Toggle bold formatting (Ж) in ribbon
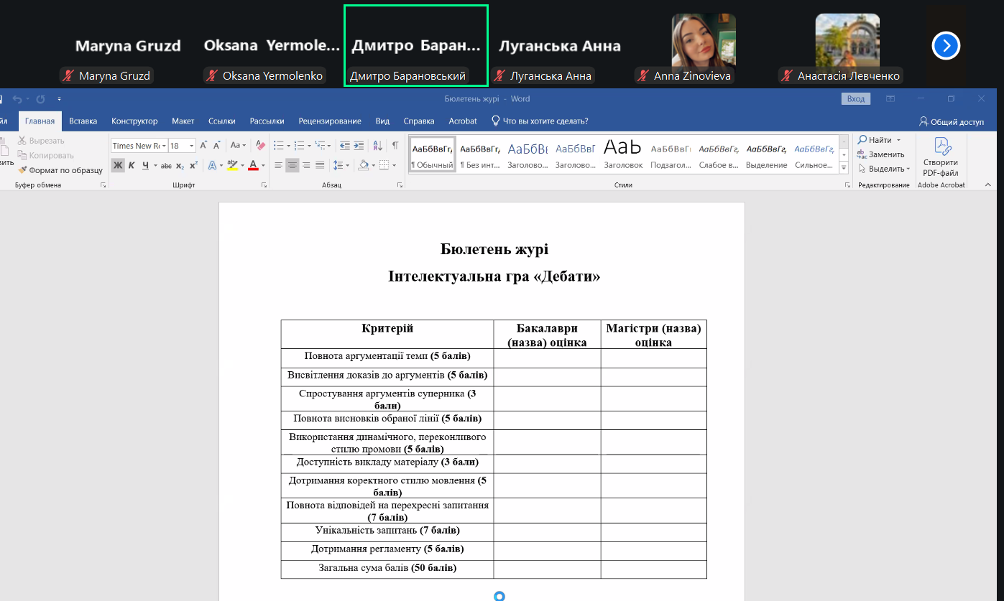 click(x=118, y=165)
